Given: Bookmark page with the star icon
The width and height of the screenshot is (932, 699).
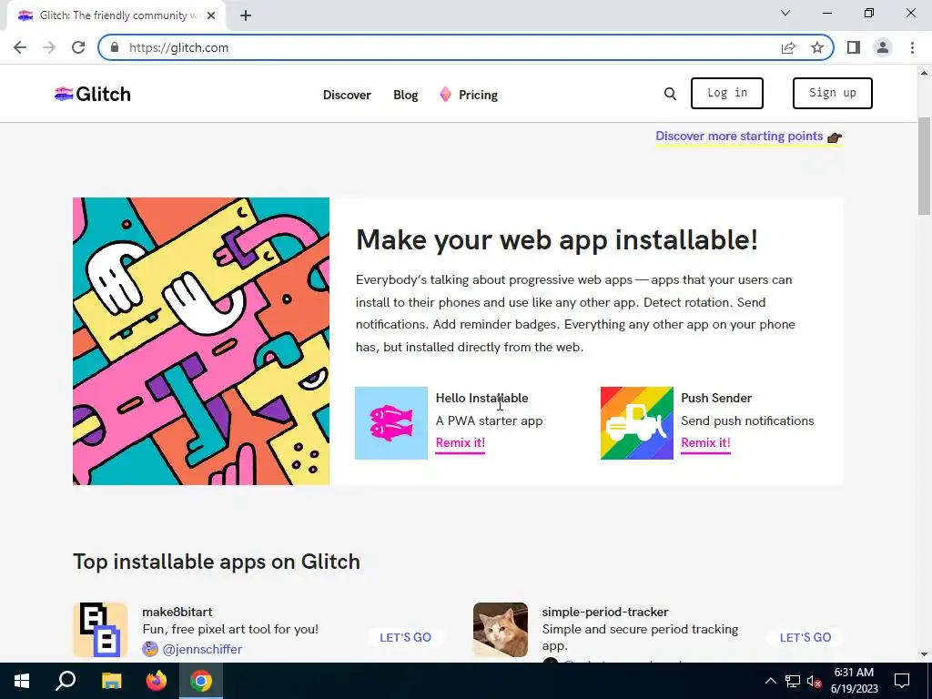Looking at the screenshot, I should tap(817, 47).
